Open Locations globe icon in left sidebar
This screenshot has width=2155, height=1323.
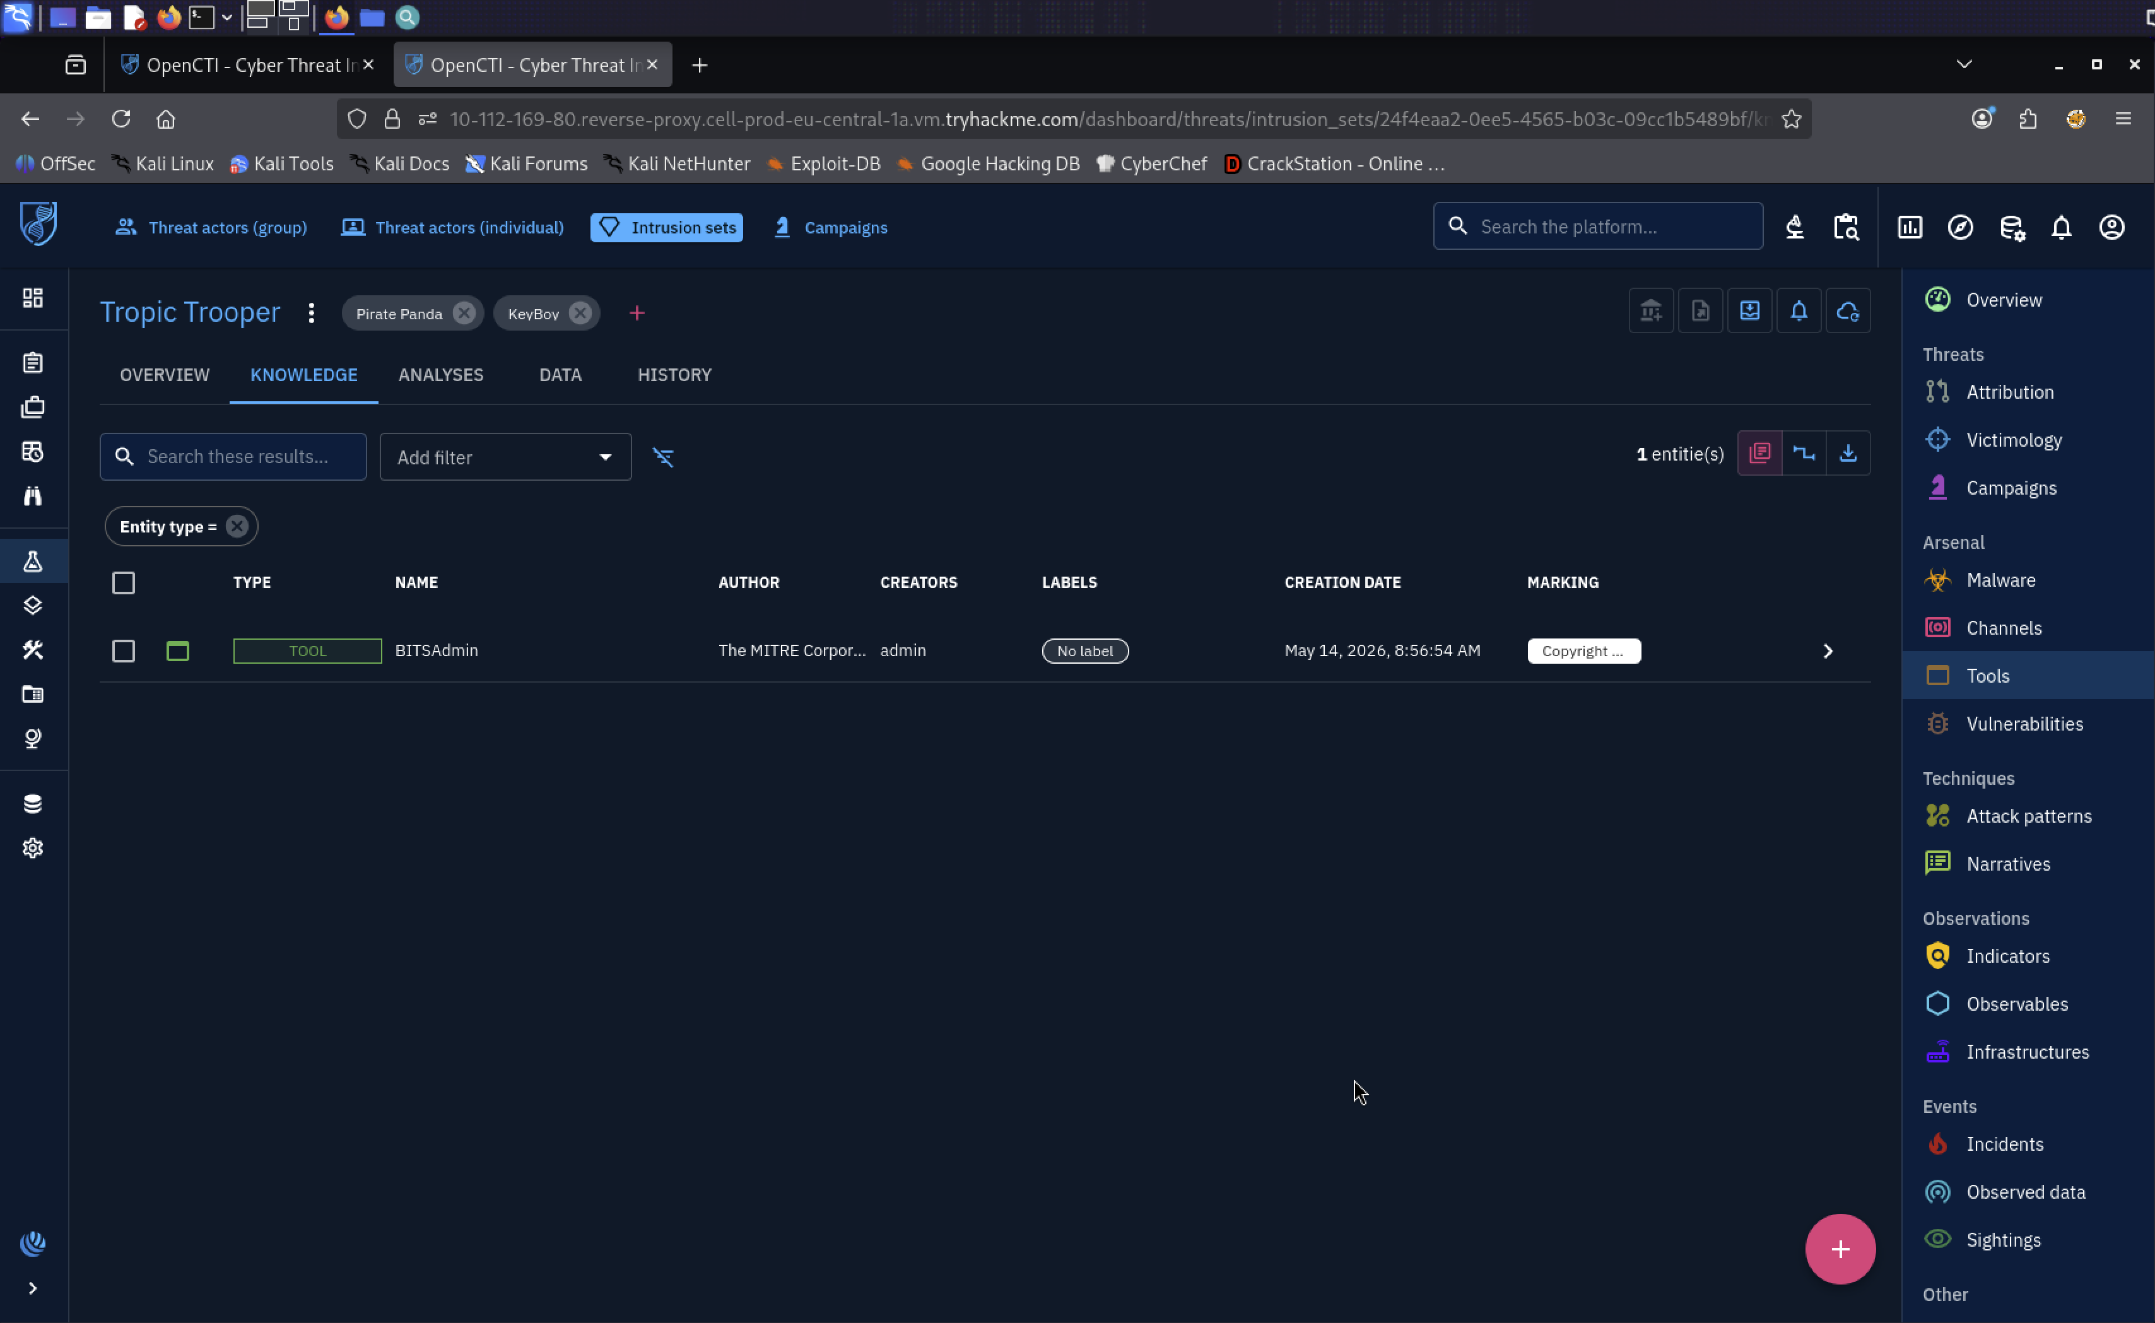pos(33,739)
